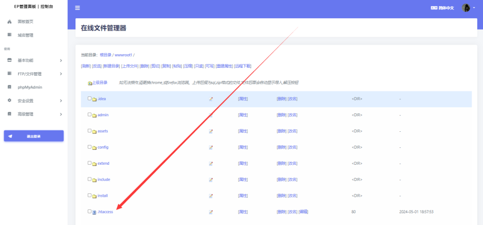This screenshot has height=225, width=483.
Task: Go to 根目录 in the breadcrumb
Action: 105,55
